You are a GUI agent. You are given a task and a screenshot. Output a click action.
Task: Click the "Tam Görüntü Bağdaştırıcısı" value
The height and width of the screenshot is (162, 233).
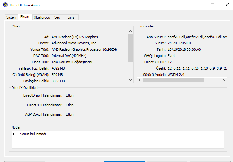[72, 62]
